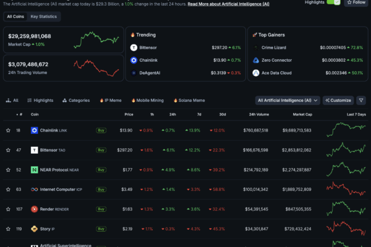The image size is (371, 247).
Task: Toggle the Highlights switch off
Action: [x=333, y=2]
